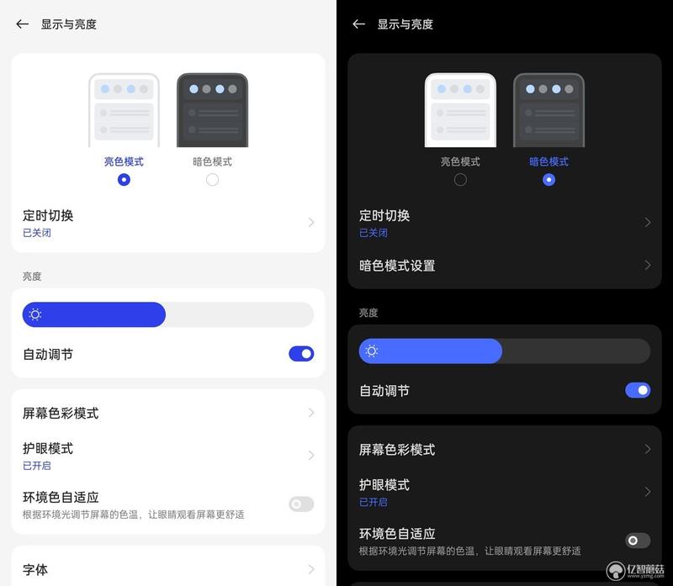The image size is (673, 586).
Task: Click 已开启 status on dark screen
Action: pyautogui.click(x=374, y=502)
